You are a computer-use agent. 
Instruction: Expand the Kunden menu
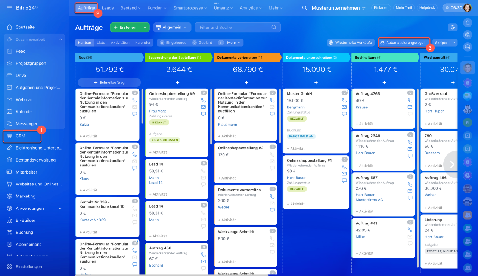point(157,8)
